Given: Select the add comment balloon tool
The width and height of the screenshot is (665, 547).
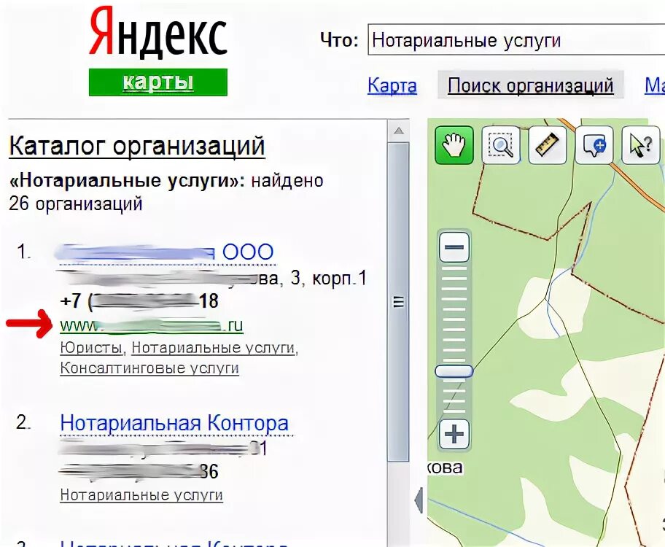Looking at the screenshot, I should [594, 145].
